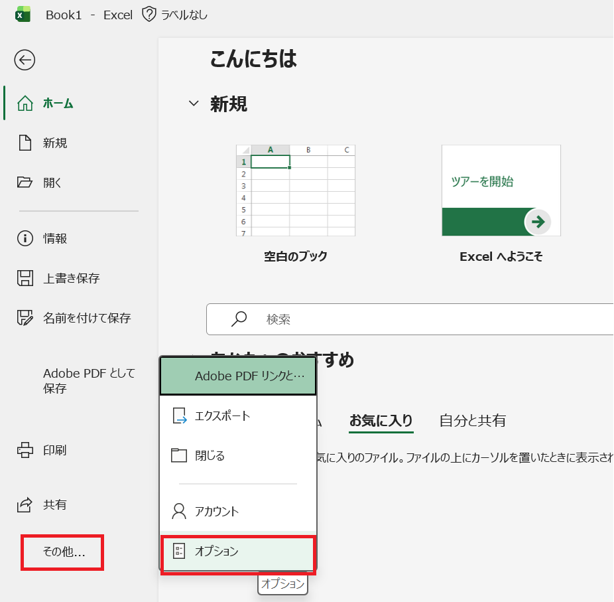The image size is (614, 602).
Task: Click the 検索 search input field
Action: click(410, 319)
